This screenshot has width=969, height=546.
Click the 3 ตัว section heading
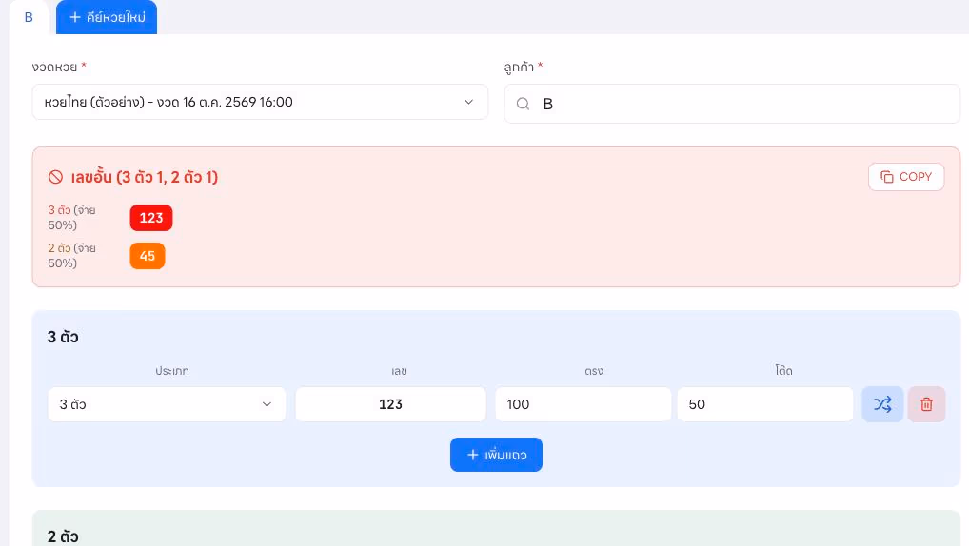pyautogui.click(x=63, y=338)
